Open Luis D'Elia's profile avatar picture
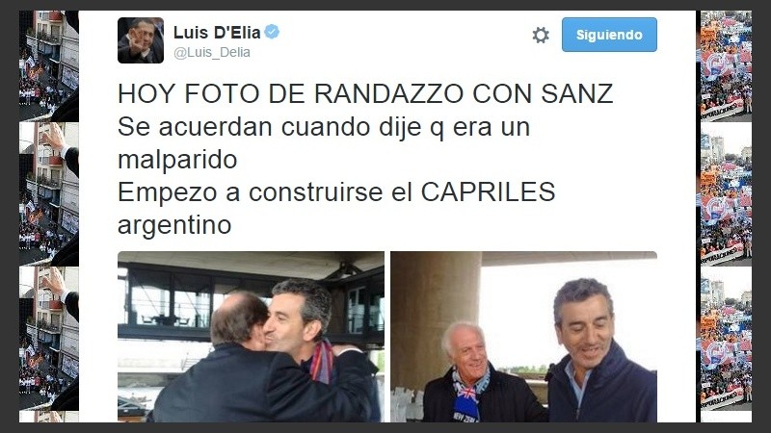Screen dimensions: 771x433 141,40
